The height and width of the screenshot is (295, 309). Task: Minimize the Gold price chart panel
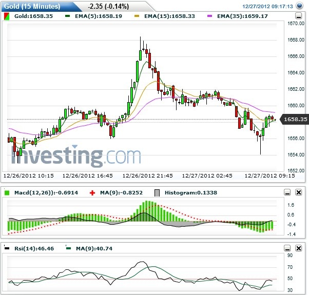[x=299, y=16]
